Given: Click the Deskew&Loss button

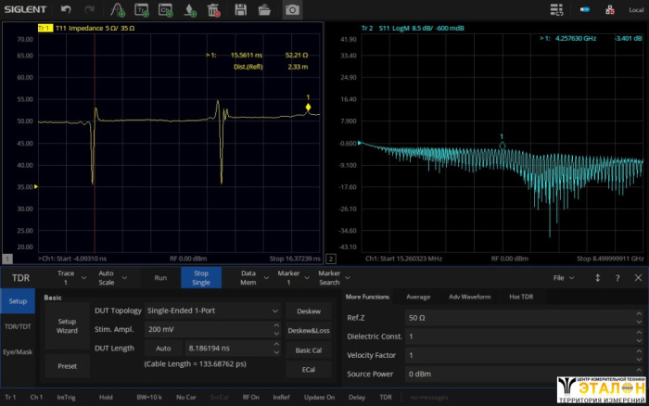Looking at the screenshot, I should tap(308, 330).
